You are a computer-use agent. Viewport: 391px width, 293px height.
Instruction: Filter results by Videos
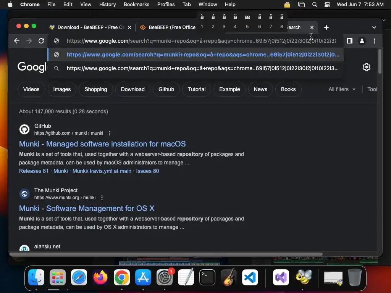click(x=31, y=89)
